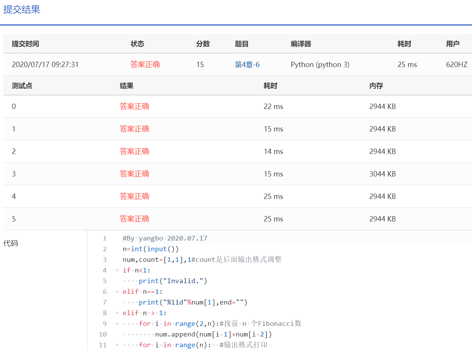Click the 分数 column header
Screen dimensions: 472x351
(x=203, y=44)
